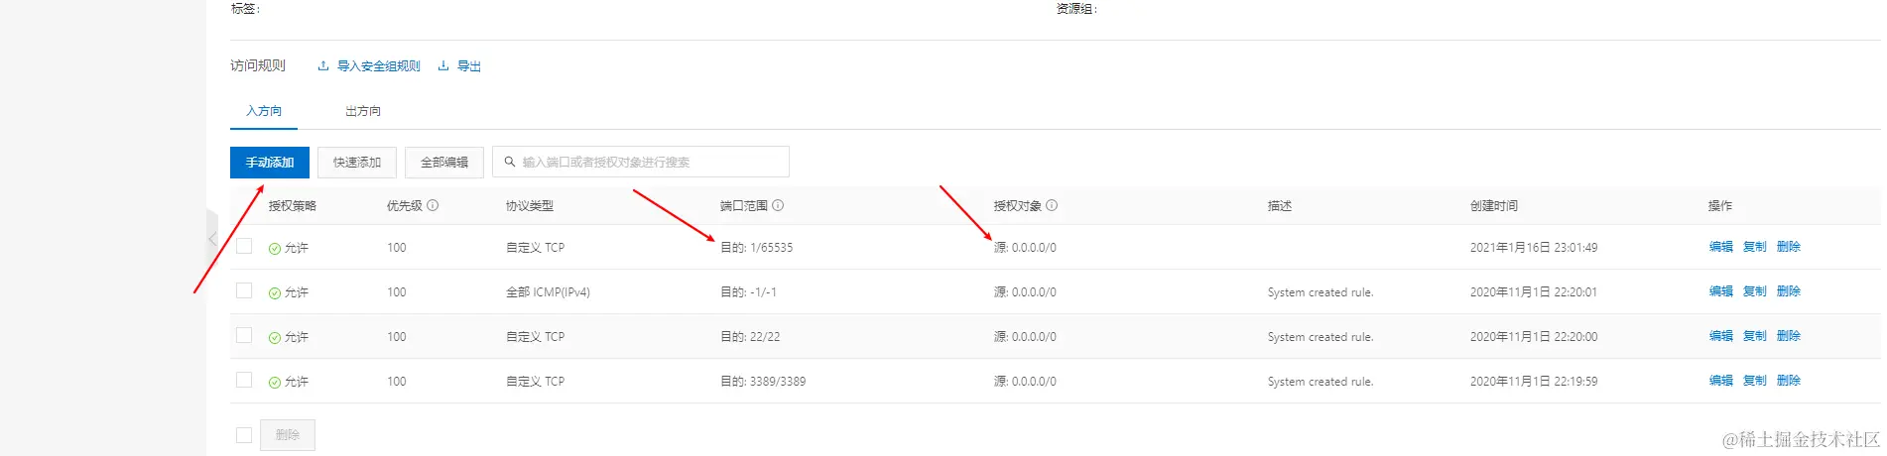Click the port range cell 目的: 22/22
Screen dimensions: 1887x456
tap(750, 337)
